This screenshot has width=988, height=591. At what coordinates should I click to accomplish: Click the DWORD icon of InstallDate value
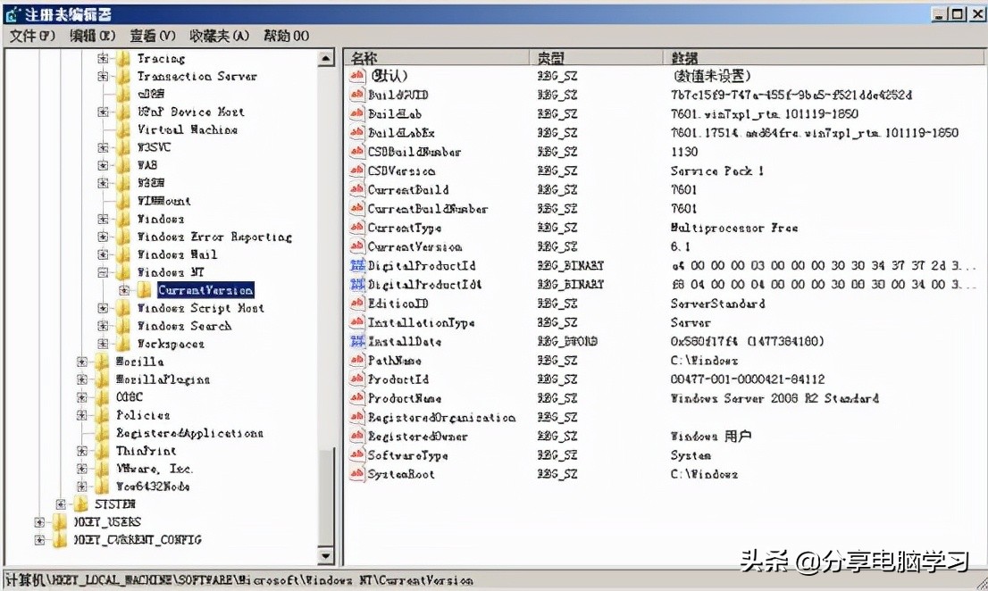(357, 341)
